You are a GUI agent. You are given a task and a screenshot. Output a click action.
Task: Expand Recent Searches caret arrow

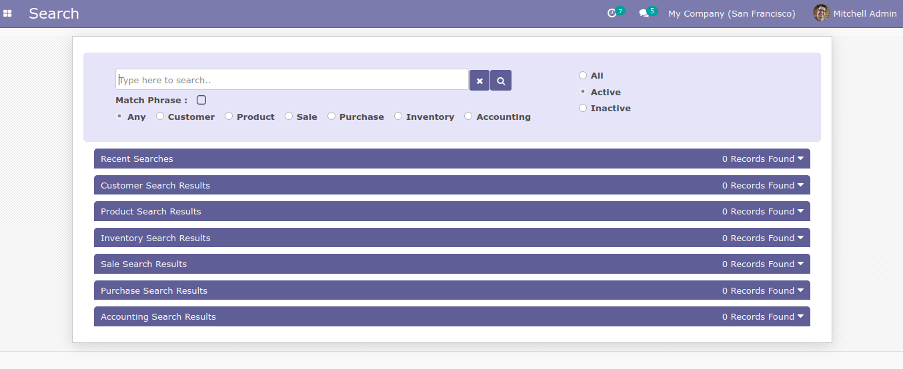click(800, 159)
